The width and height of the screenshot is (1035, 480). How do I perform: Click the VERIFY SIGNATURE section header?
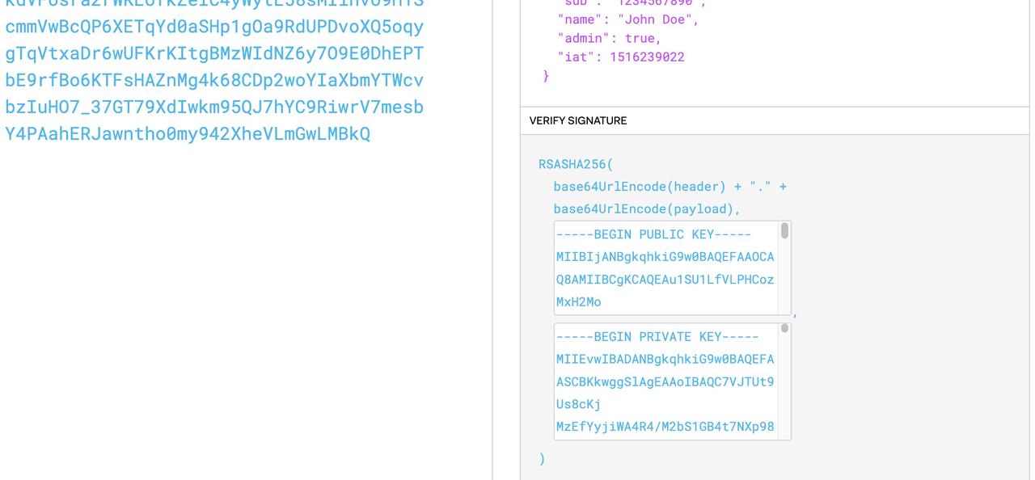[x=578, y=119]
